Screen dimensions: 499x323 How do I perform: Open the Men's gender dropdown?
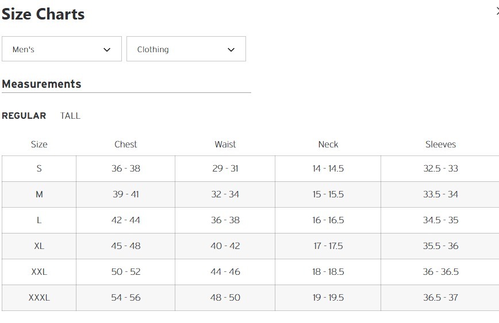pyautogui.click(x=62, y=49)
